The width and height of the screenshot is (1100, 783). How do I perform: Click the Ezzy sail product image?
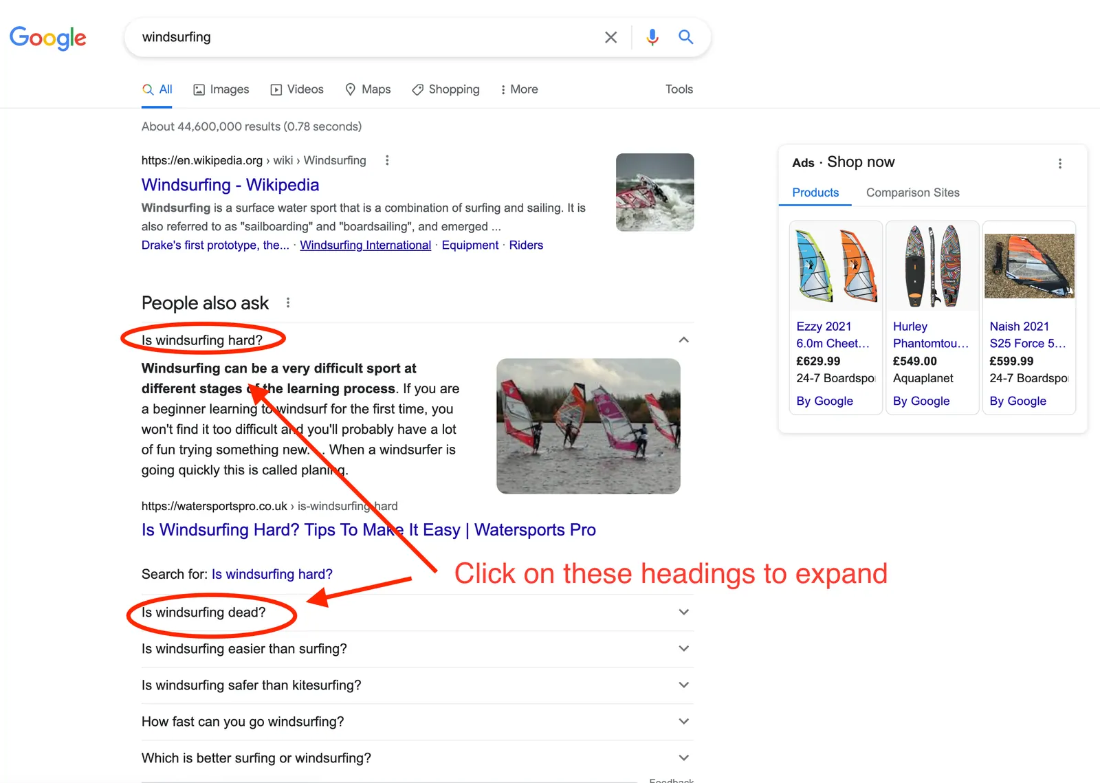coord(836,265)
